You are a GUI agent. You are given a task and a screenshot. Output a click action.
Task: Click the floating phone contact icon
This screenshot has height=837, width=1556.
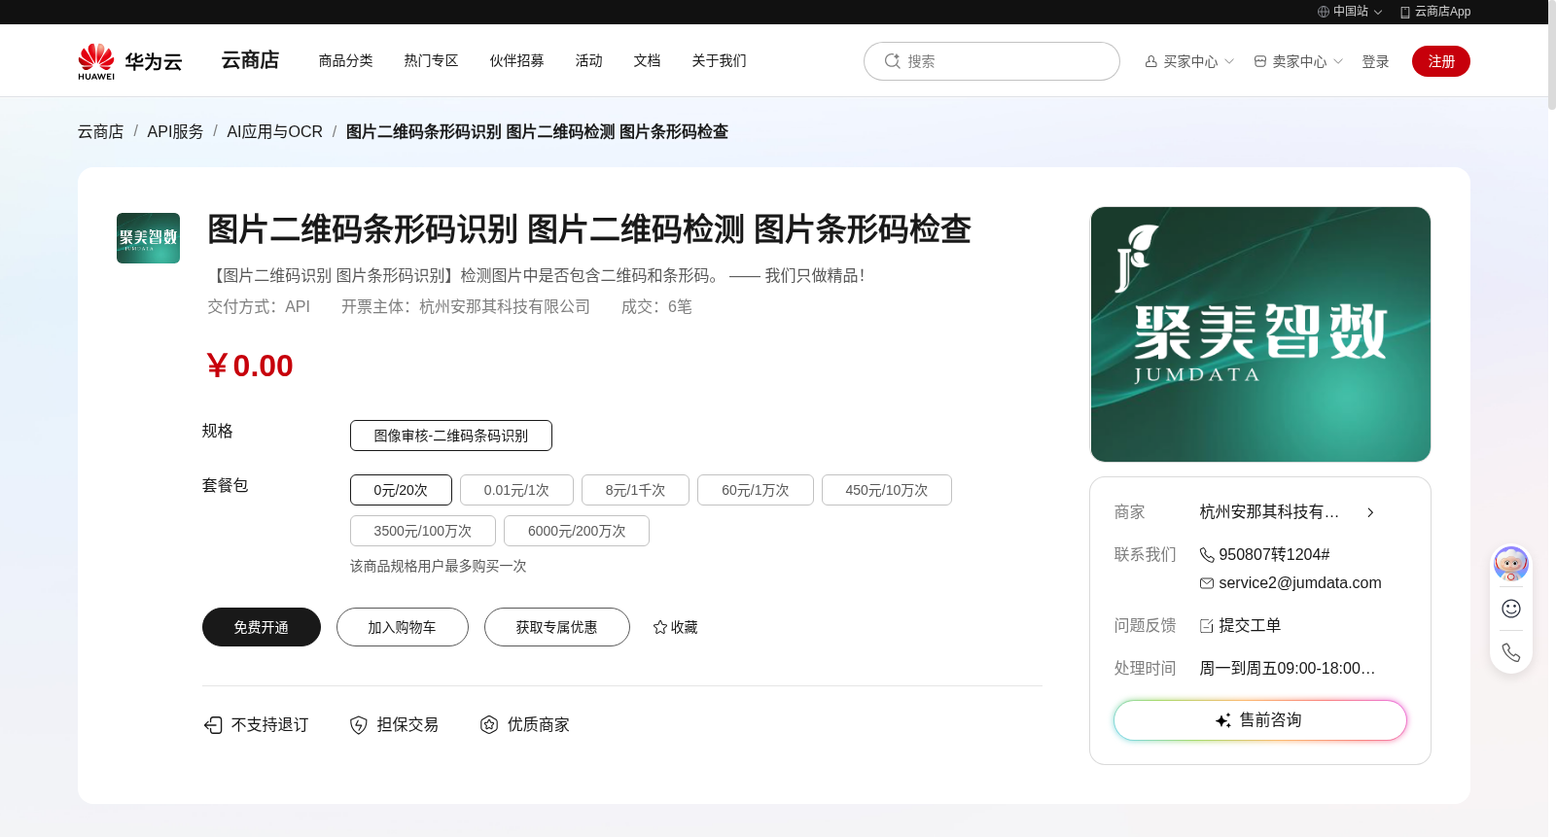pos(1511,652)
